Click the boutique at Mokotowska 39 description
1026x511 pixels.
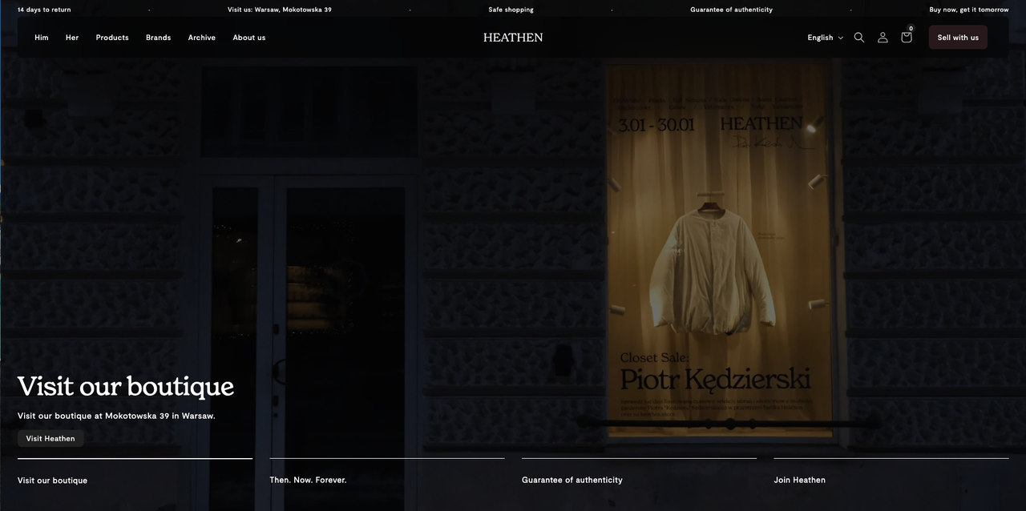point(116,416)
